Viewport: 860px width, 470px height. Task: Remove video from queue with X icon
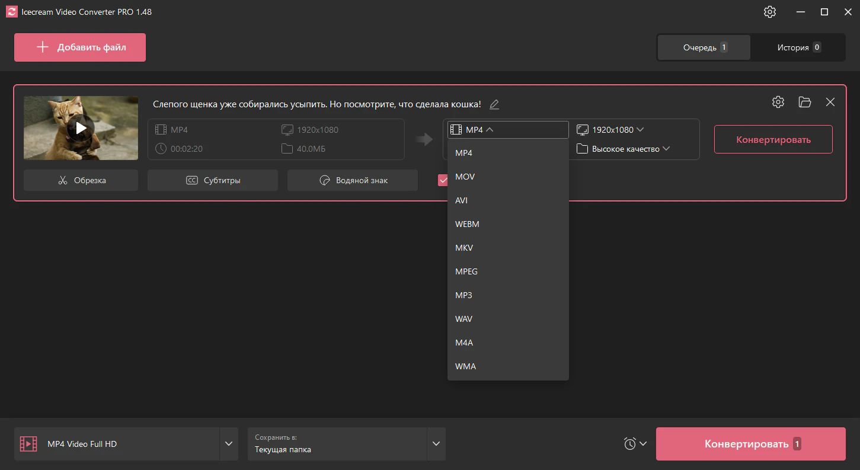(830, 102)
